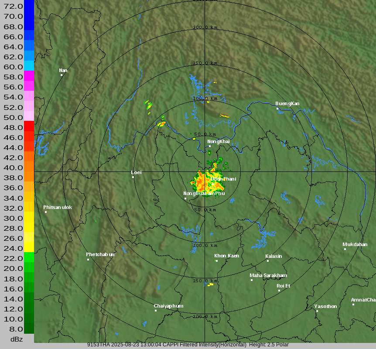
Task: Select the cyan 60.0 dBz legend color
Action: [x=29, y=65]
